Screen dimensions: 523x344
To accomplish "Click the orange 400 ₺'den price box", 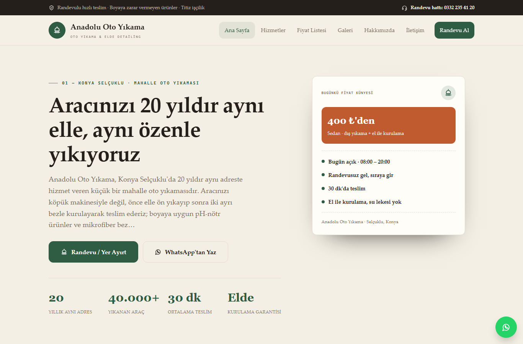I will coord(389,125).
